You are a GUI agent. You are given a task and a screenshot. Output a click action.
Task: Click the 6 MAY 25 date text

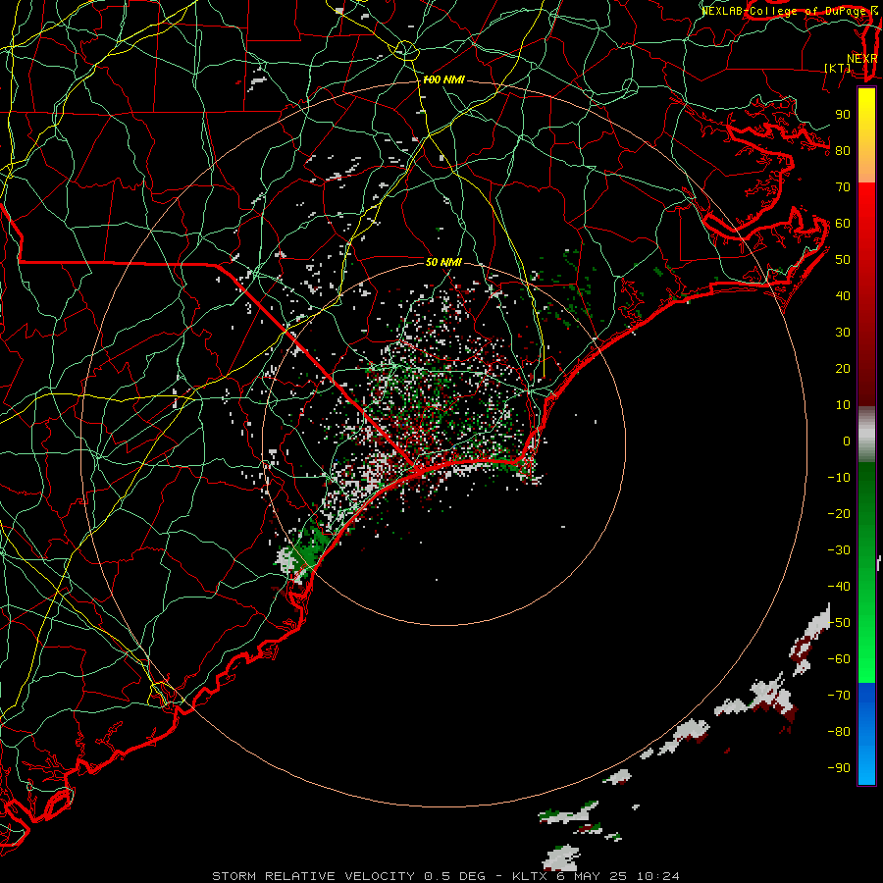pyautogui.click(x=592, y=876)
